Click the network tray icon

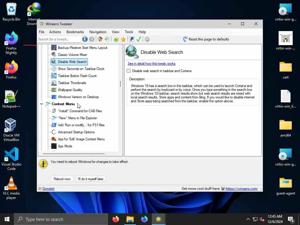click(x=255, y=219)
